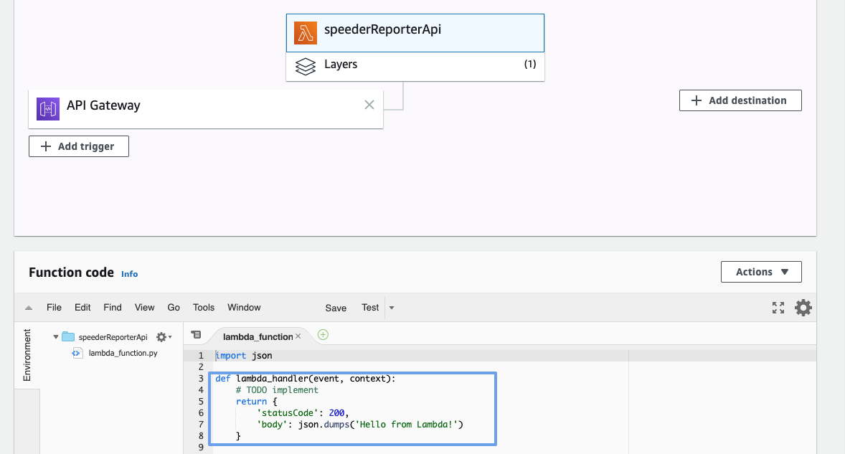
Task: Open the Edit menu
Action: point(82,308)
